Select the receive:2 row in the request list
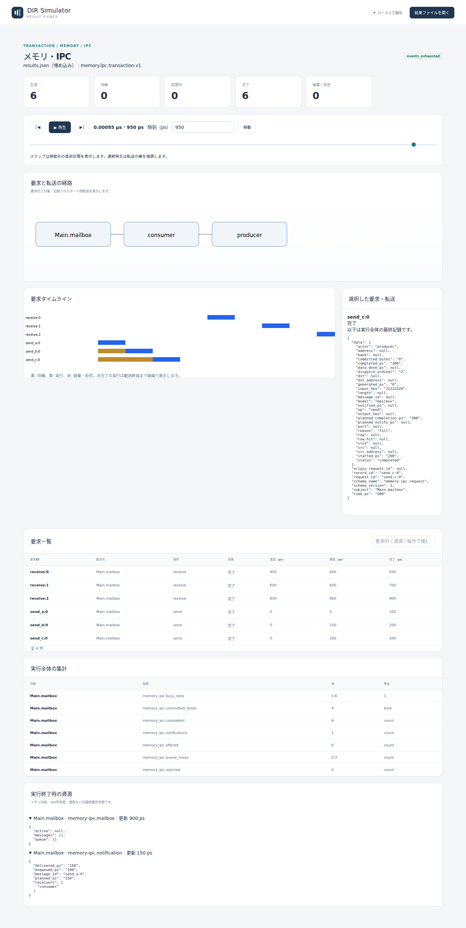This screenshot has width=466, height=928. point(233,599)
